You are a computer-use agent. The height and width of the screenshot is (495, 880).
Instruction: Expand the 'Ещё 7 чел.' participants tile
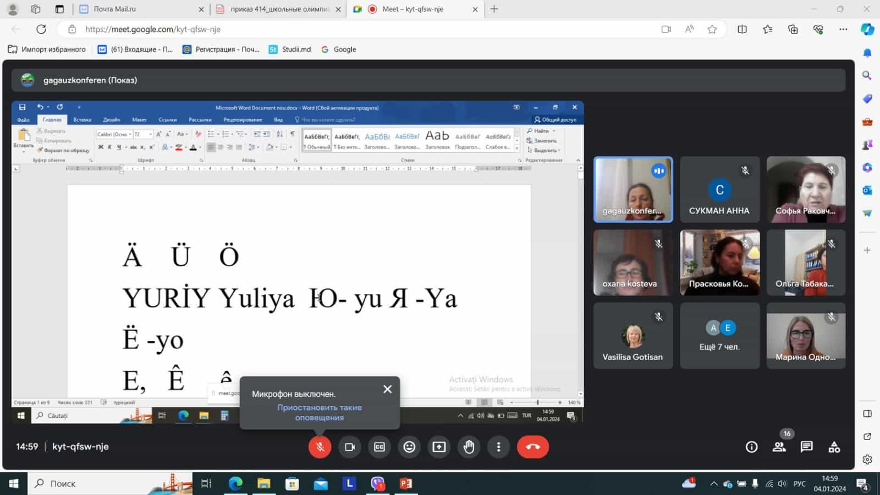point(719,336)
